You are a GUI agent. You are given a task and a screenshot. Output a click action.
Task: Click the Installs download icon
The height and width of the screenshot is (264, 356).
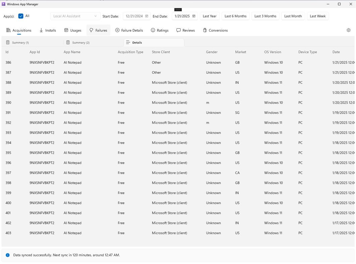tap(41, 30)
